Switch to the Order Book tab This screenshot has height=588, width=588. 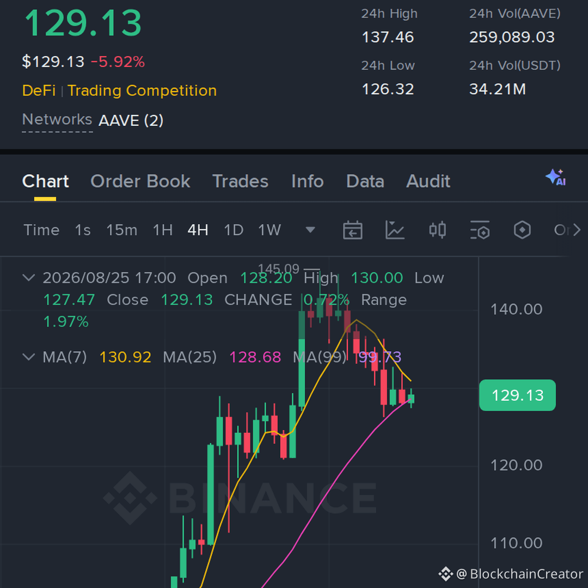pos(140,181)
